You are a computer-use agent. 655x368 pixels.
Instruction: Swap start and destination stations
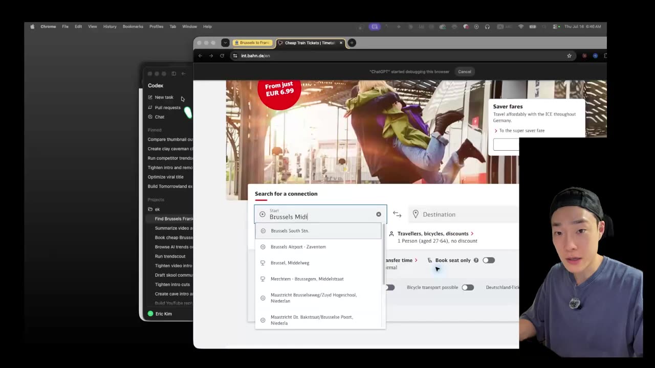point(397,214)
